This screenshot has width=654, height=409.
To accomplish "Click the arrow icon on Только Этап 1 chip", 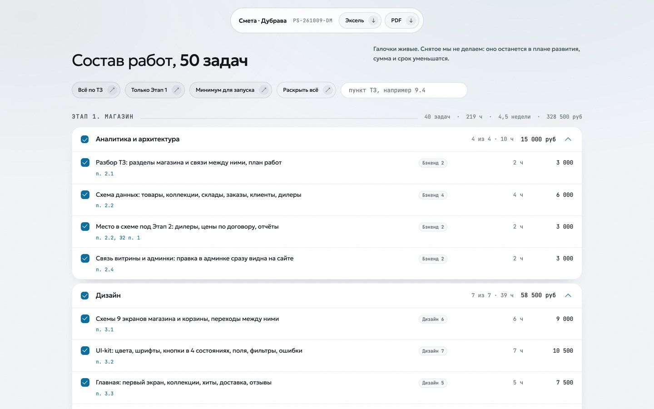I will tap(177, 90).
